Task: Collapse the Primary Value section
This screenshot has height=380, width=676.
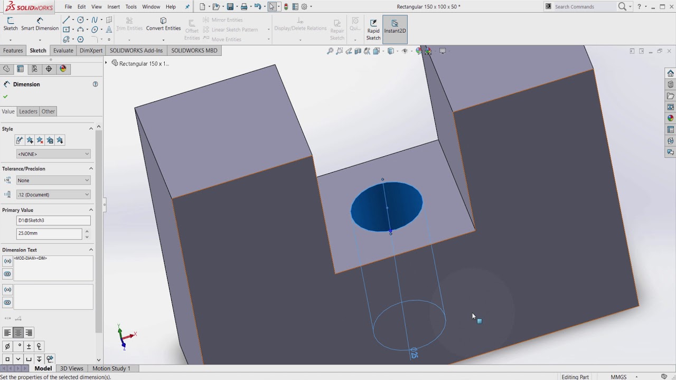Action: [91, 210]
